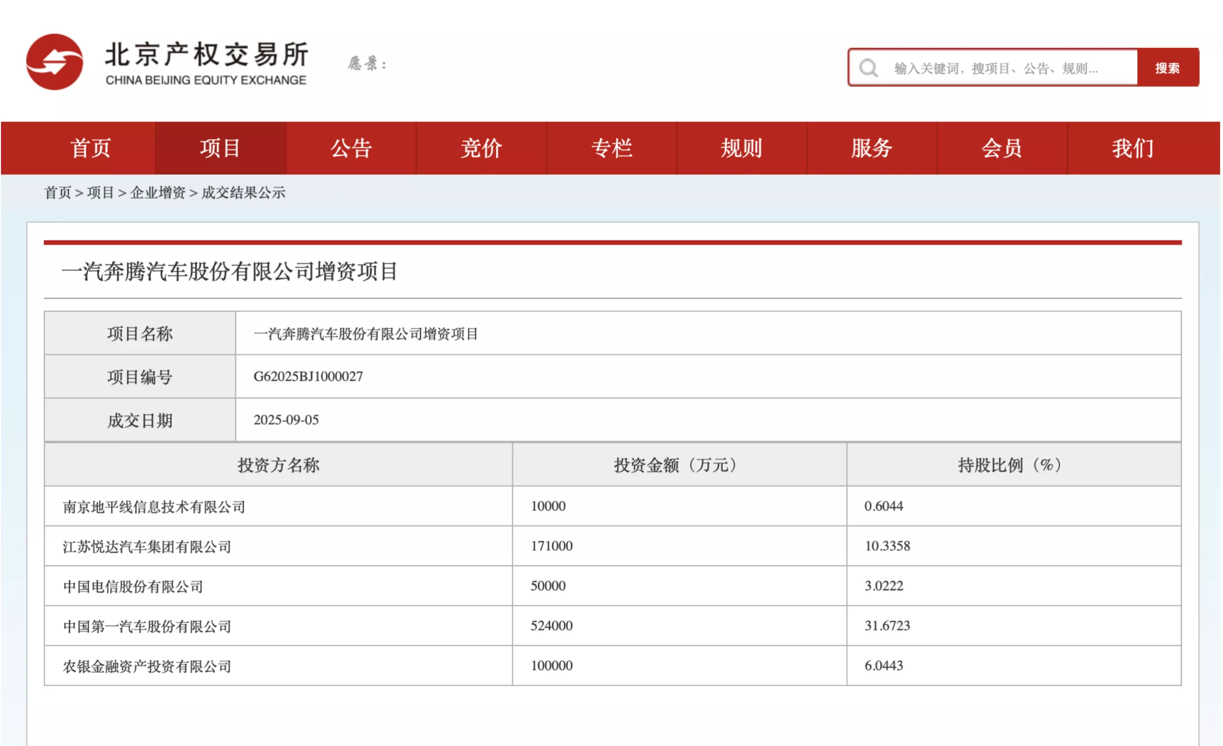Click the project name value cell

(708, 333)
